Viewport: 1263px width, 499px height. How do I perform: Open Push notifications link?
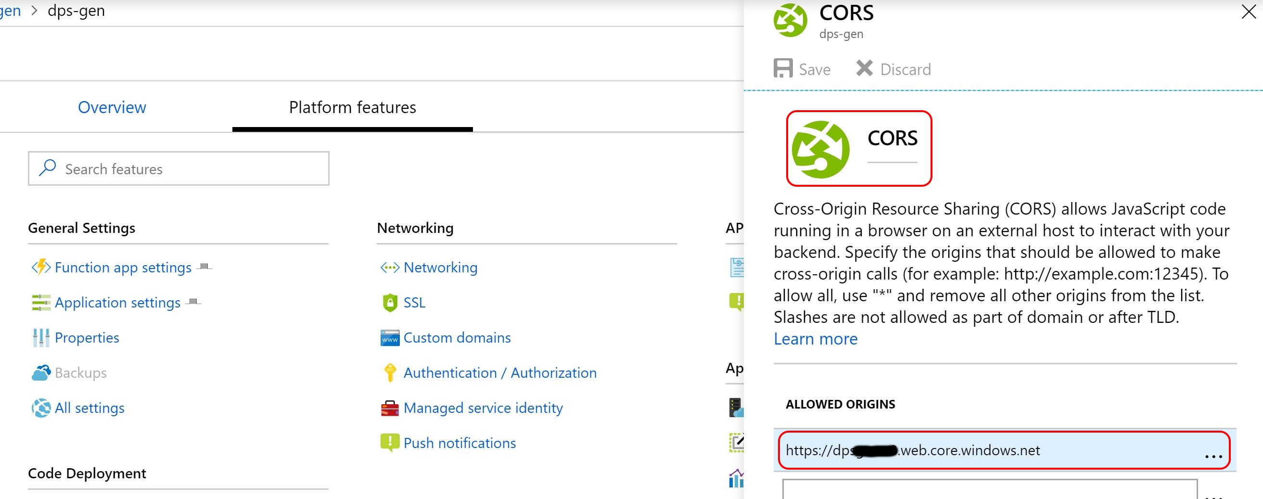pos(459,443)
